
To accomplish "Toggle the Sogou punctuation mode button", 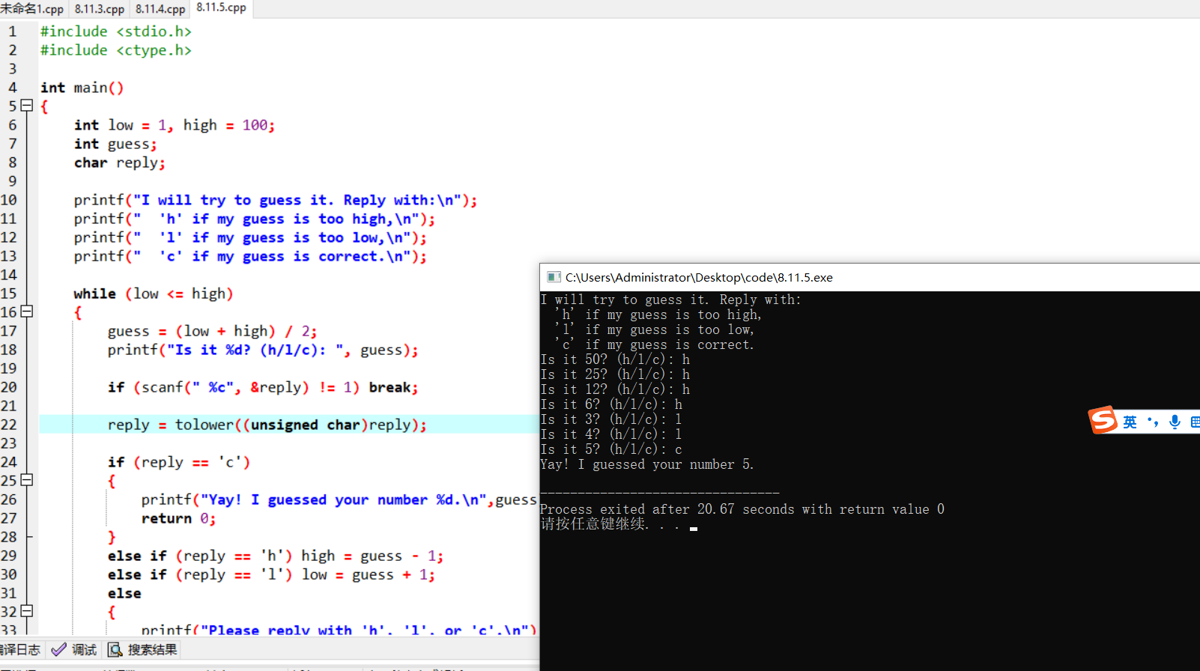I will point(1153,422).
